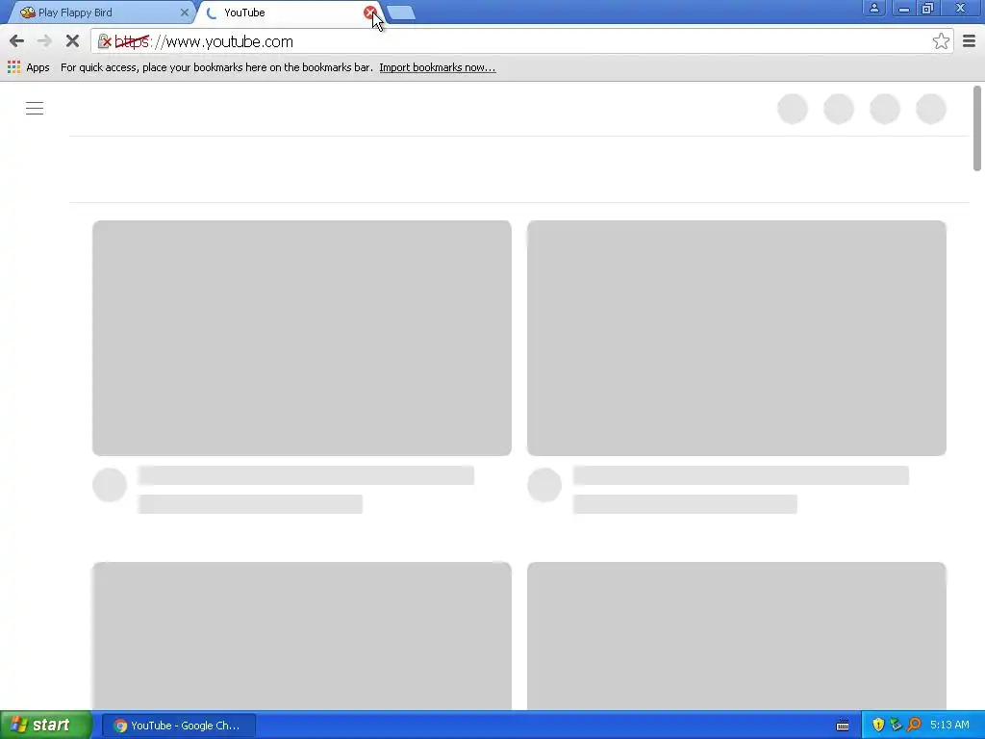Screen dimensions: 985x739
Task: Minimize the Chrome window
Action: [903, 8]
